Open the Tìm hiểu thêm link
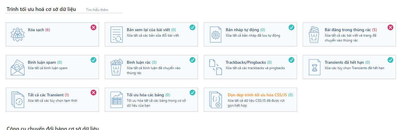This screenshot has width=411, height=130. pos(97,10)
